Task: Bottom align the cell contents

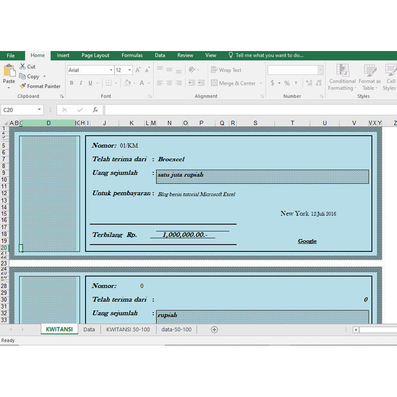Action: click(x=179, y=70)
